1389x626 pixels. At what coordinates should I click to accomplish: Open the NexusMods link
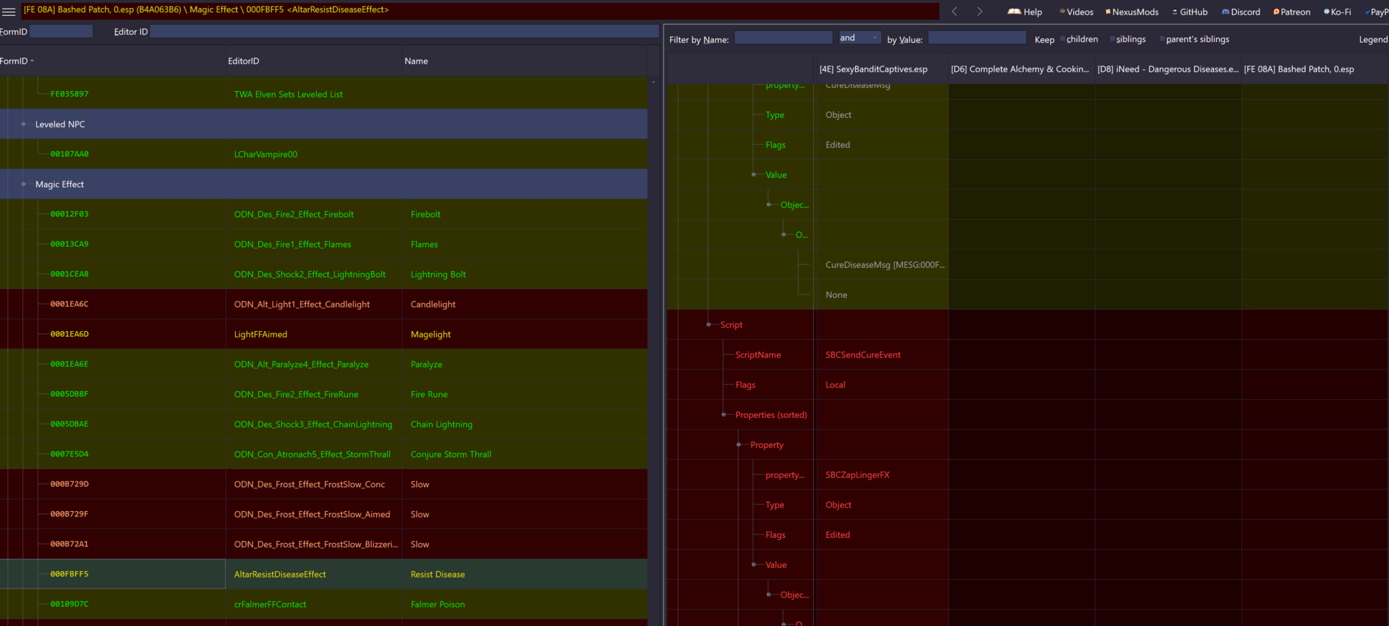[x=1132, y=12]
